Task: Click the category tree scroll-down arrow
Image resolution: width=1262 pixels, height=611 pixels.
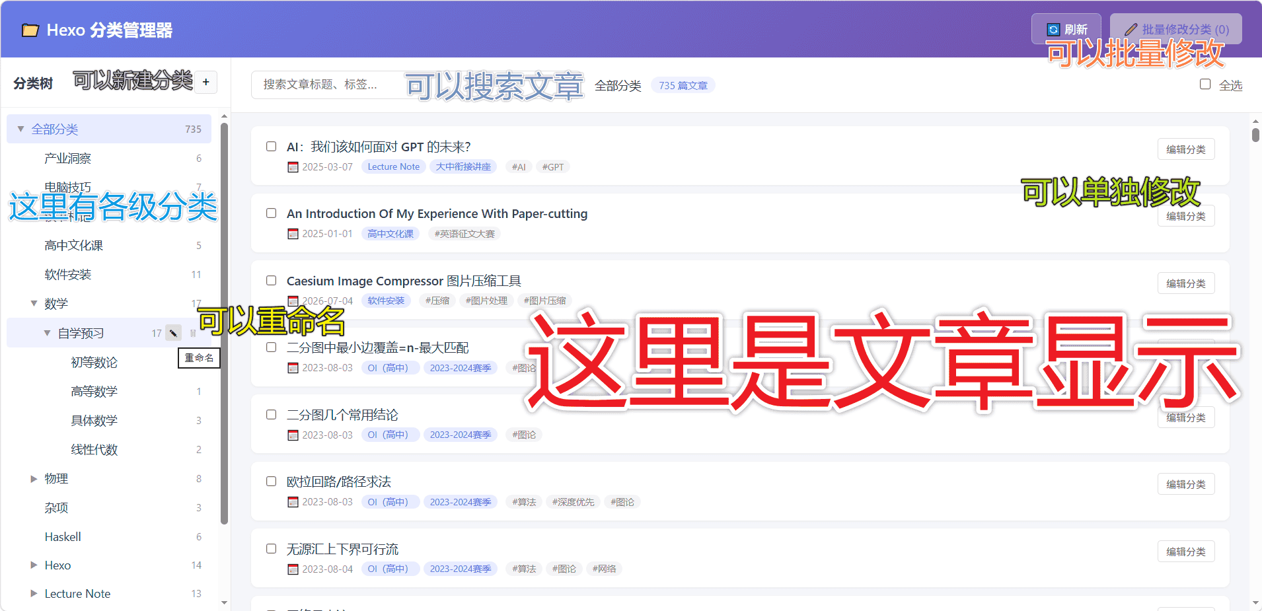Action: click(224, 602)
